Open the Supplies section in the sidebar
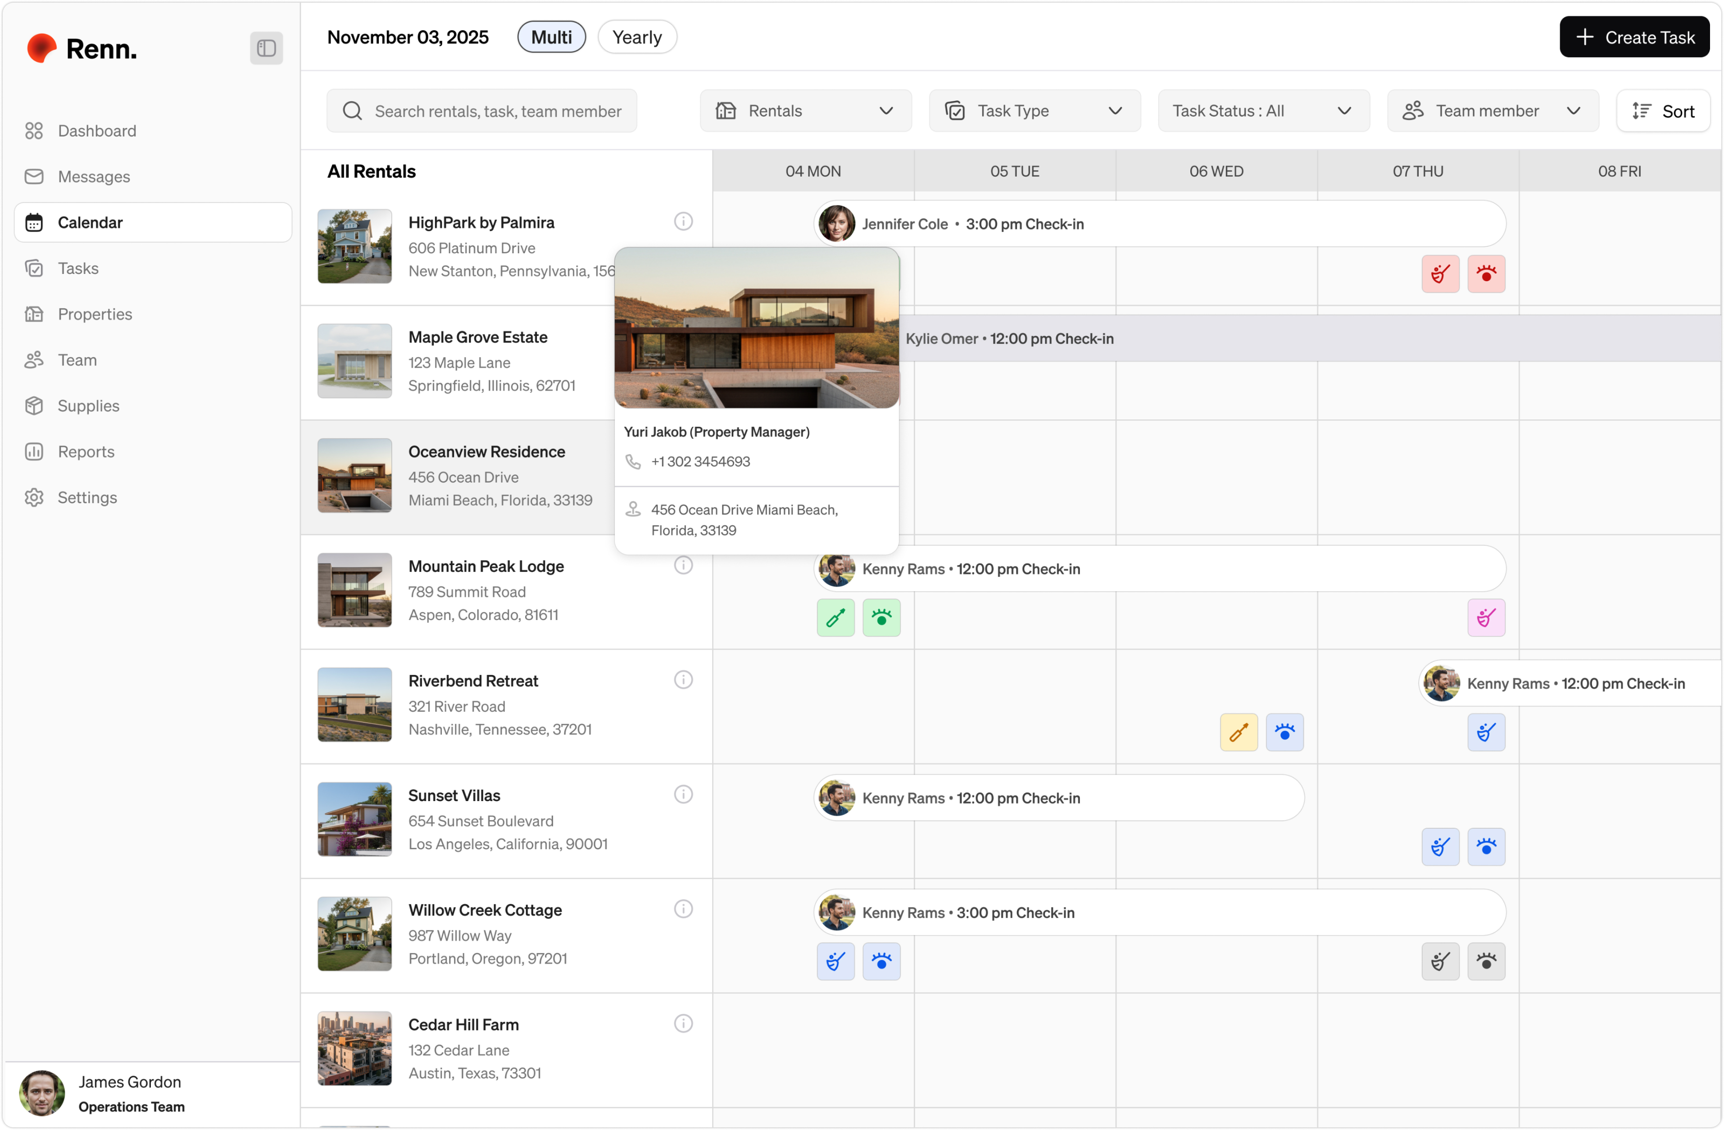This screenshot has height=1130, width=1724. [x=88, y=406]
